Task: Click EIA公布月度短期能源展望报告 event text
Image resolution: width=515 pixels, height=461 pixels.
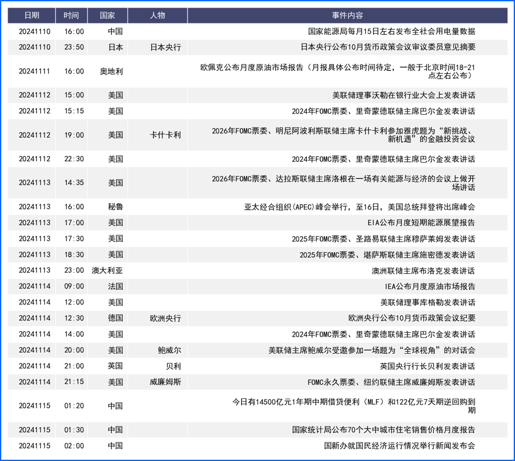Action: (x=422, y=223)
